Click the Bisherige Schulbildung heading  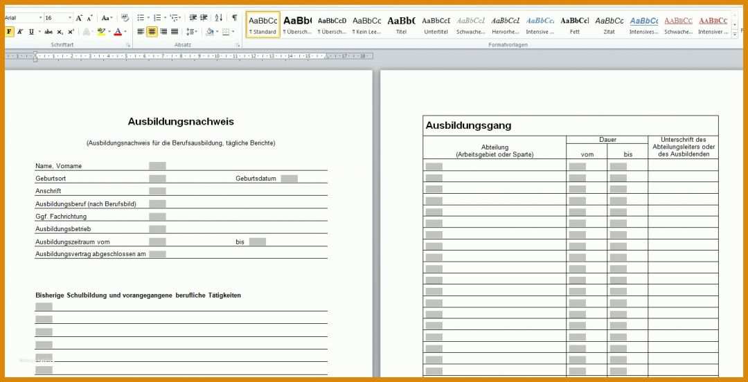[x=138, y=295]
